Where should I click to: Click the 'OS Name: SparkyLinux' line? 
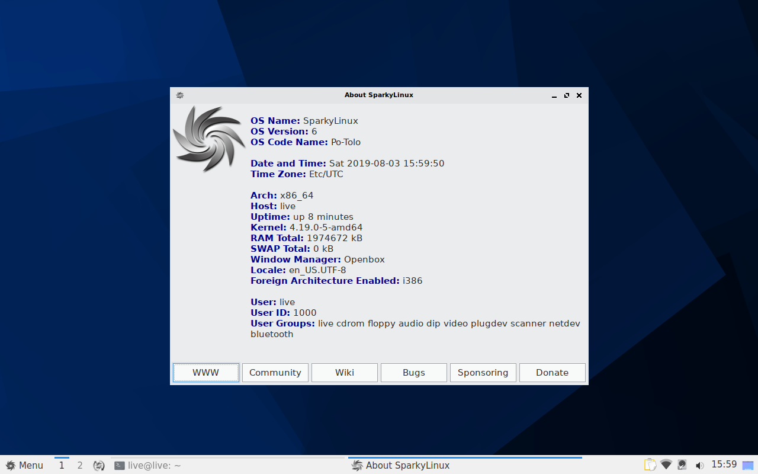304,121
